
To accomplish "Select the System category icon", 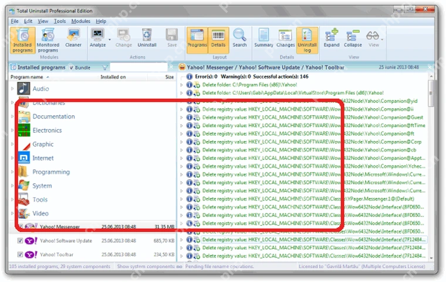I will [24, 185].
